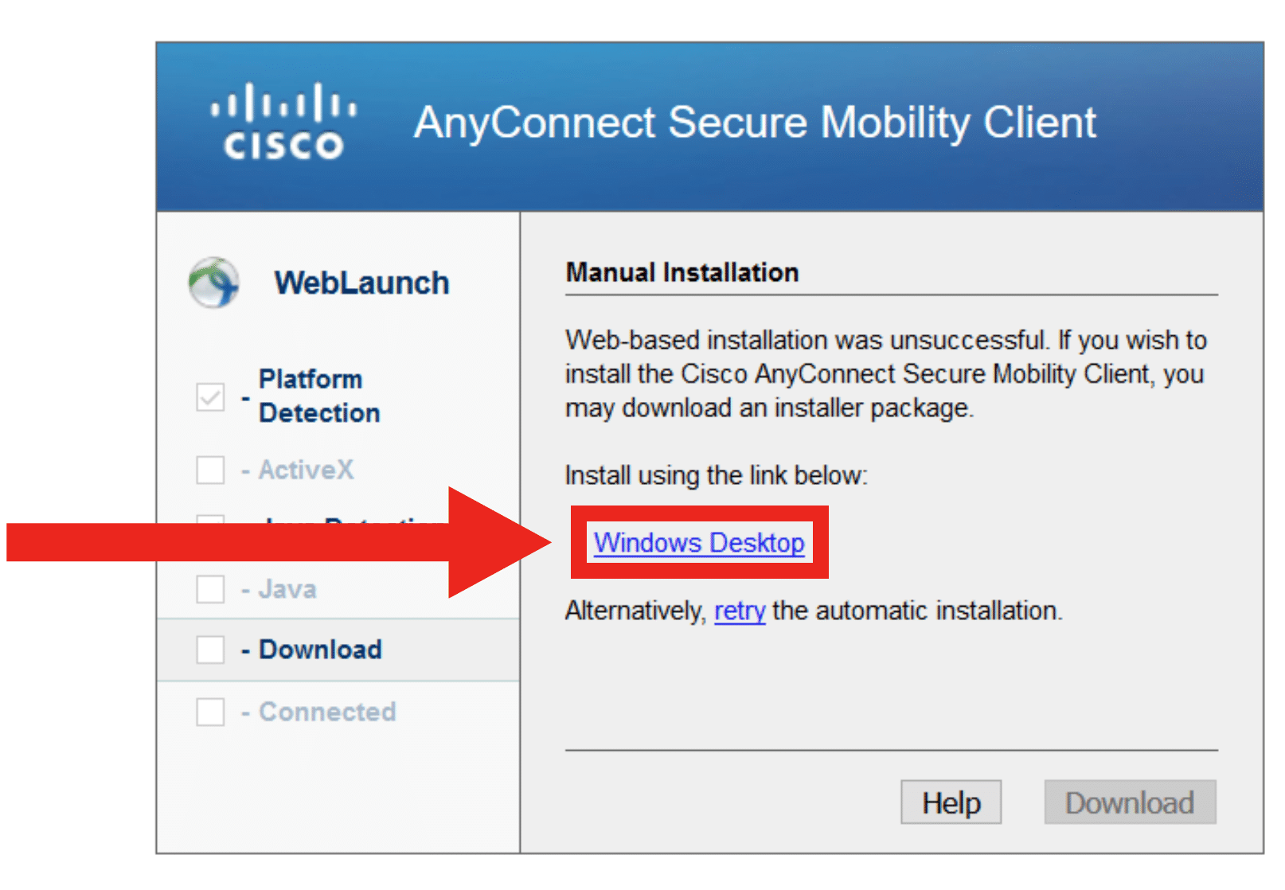
Task: Click retry to restart automatic installation
Action: (x=739, y=611)
